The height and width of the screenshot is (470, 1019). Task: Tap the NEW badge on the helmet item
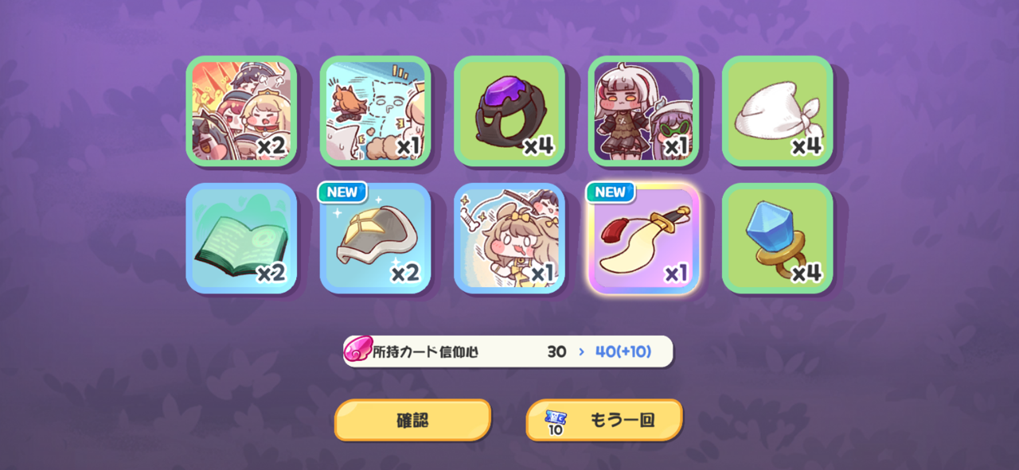(342, 192)
